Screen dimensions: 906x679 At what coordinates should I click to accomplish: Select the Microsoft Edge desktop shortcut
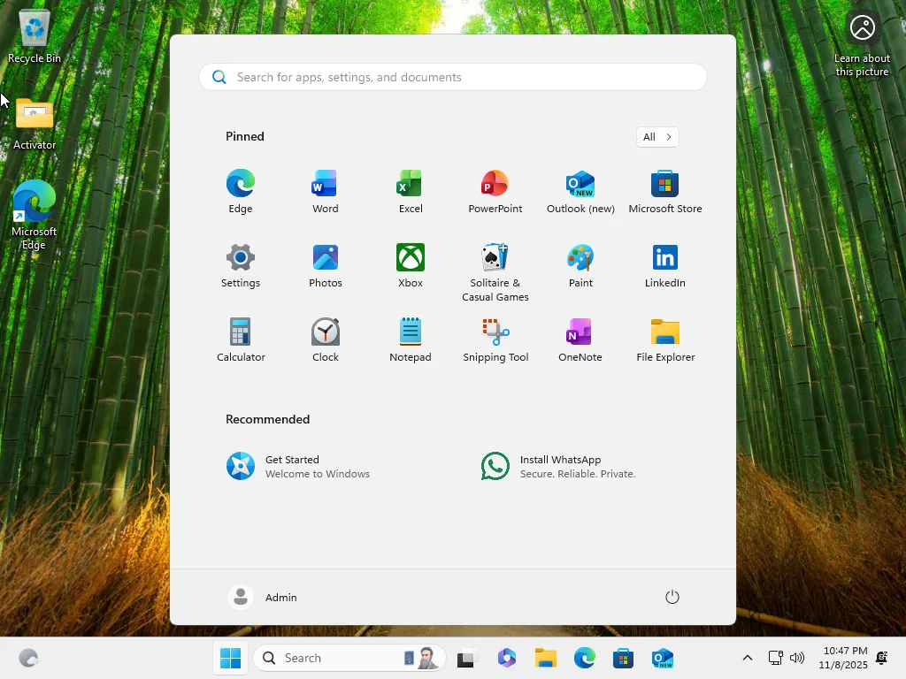35,215
